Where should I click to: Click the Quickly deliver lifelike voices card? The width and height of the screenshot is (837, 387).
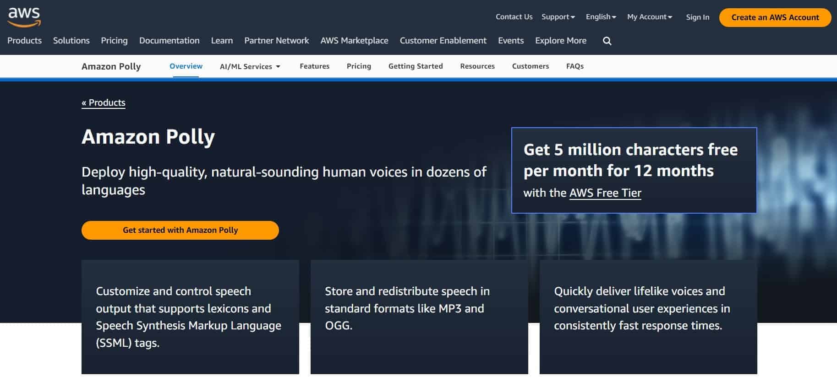(x=648, y=317)
